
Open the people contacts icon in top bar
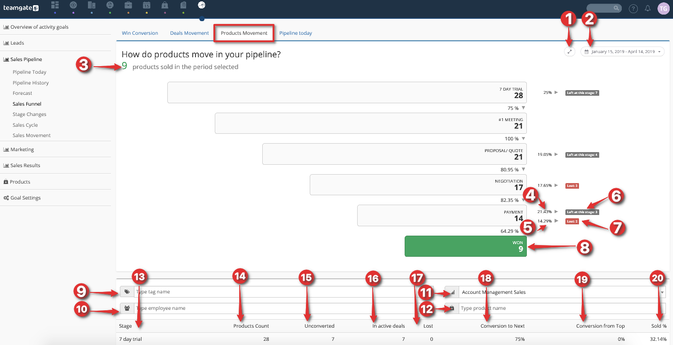[110, 5]
